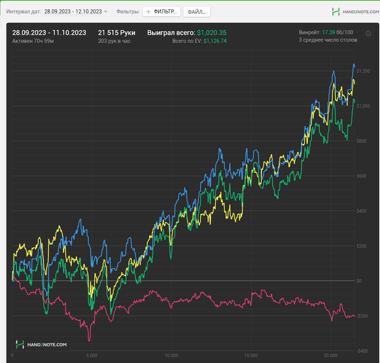Click the Hand2Note logo in top-right header
The height and width of the screenshot is (363, 380).
pos(355,11)
